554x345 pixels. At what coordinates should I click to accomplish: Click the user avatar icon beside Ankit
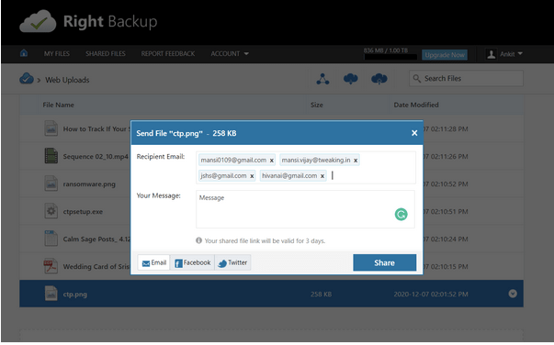[492, 54]
